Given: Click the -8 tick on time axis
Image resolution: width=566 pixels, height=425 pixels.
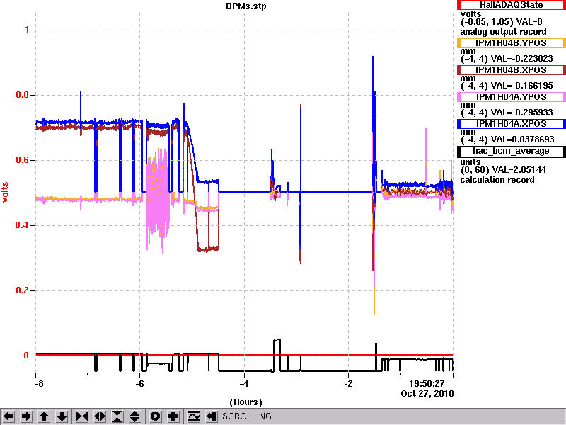Looking at the screenshot, I should (x=39, y=384).
